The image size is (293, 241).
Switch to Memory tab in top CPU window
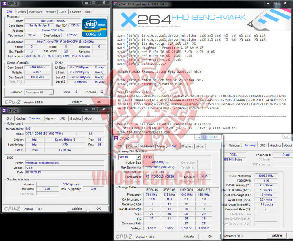click(50, 12)
